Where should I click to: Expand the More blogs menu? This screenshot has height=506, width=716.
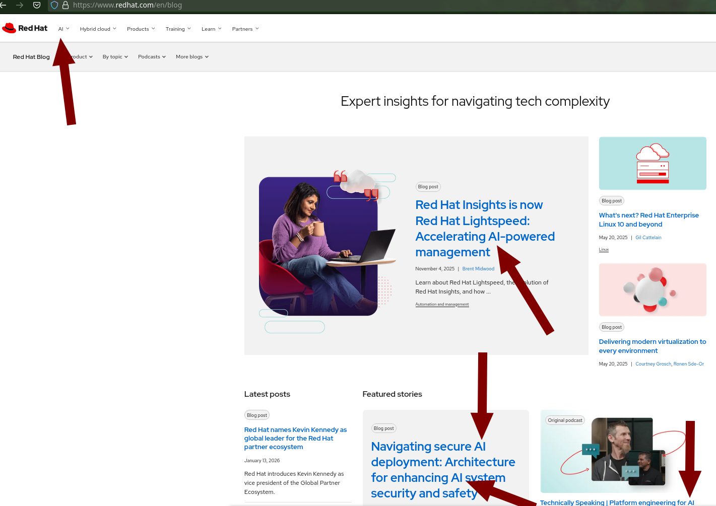tap(192, 57)
